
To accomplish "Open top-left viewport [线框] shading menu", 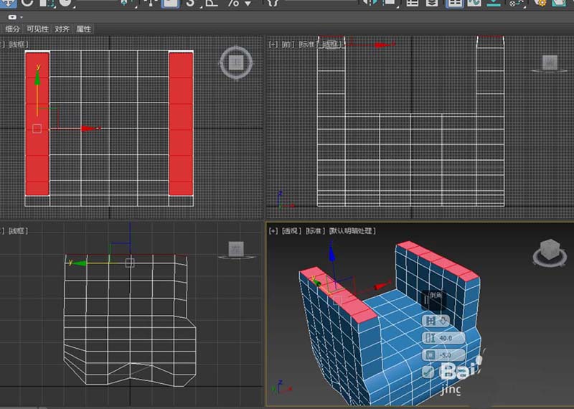I will pyautogui.click(x=17, y=44).
